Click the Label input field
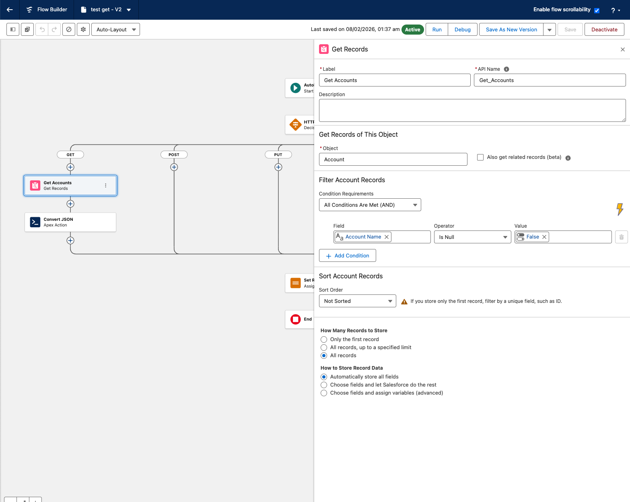The height and width of the screenshot is (502, 630). click(395, 80)
